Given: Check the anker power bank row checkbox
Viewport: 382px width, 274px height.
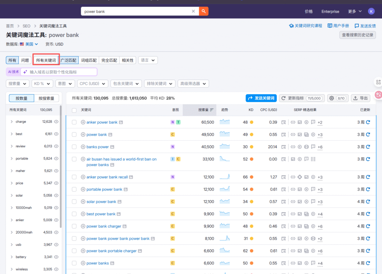Looking at the screenshot, I should coord(74,122).
